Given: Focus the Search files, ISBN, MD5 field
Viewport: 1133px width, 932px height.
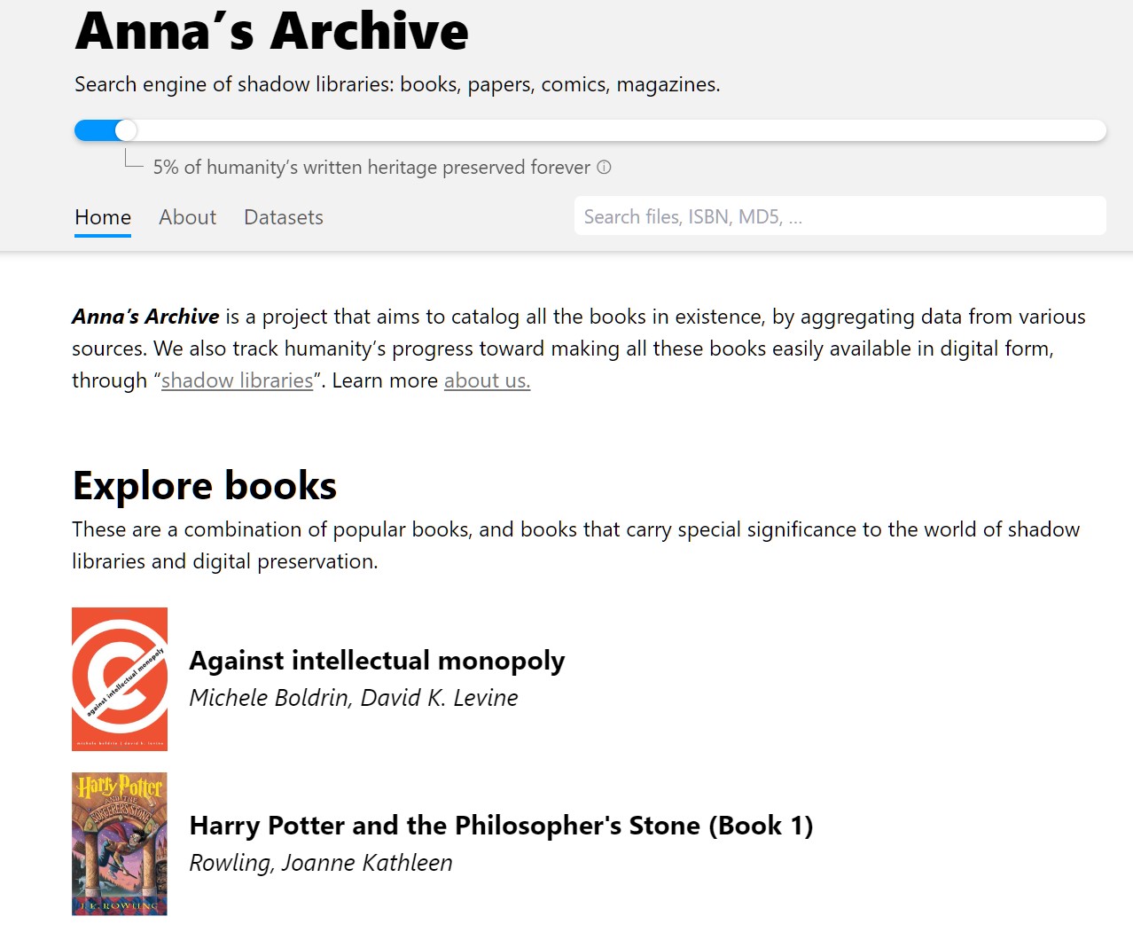Looking at the screenshot, I should click(x=839, y=216).
